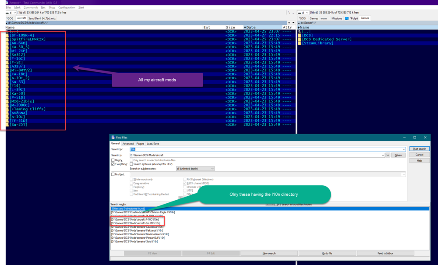Click the folder icon of Mi-24P
Image resolution: width=438 pixels, height=265 pixels.
point(7,51)
